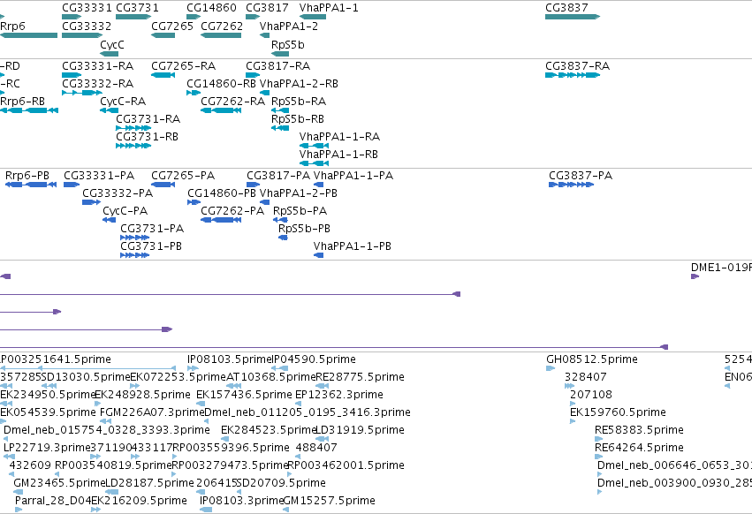Click the CG3817-RA transcript
The image size is (752, 514).
pyautogui.click(x=253, y=75)
